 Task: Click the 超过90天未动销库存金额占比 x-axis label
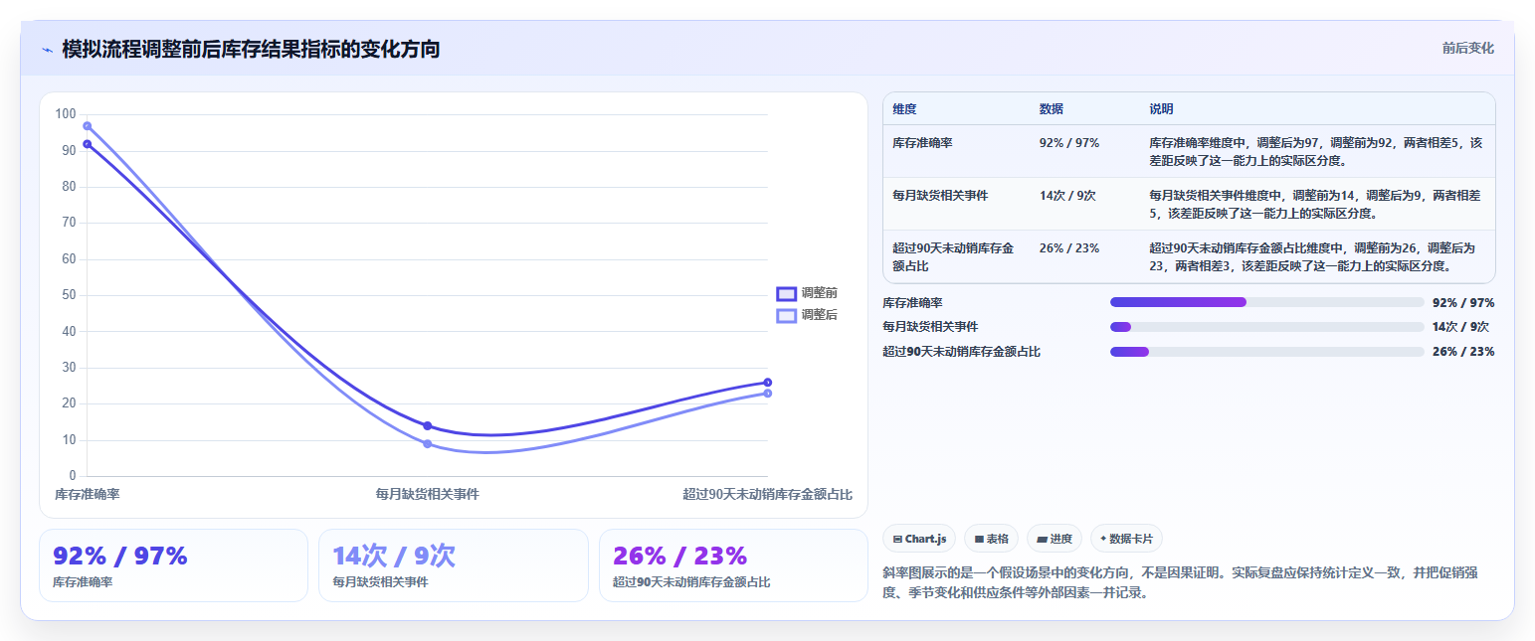pos(767,494)
